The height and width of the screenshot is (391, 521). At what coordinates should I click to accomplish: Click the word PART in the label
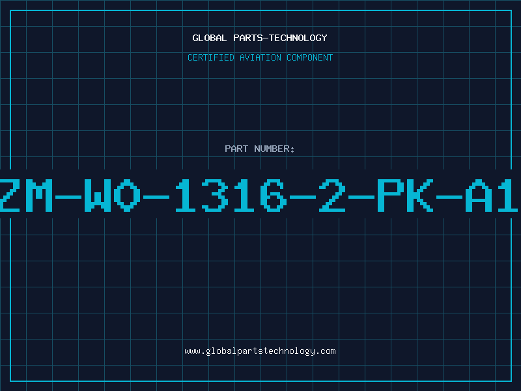pyautogui.click(x=236, y=149)
